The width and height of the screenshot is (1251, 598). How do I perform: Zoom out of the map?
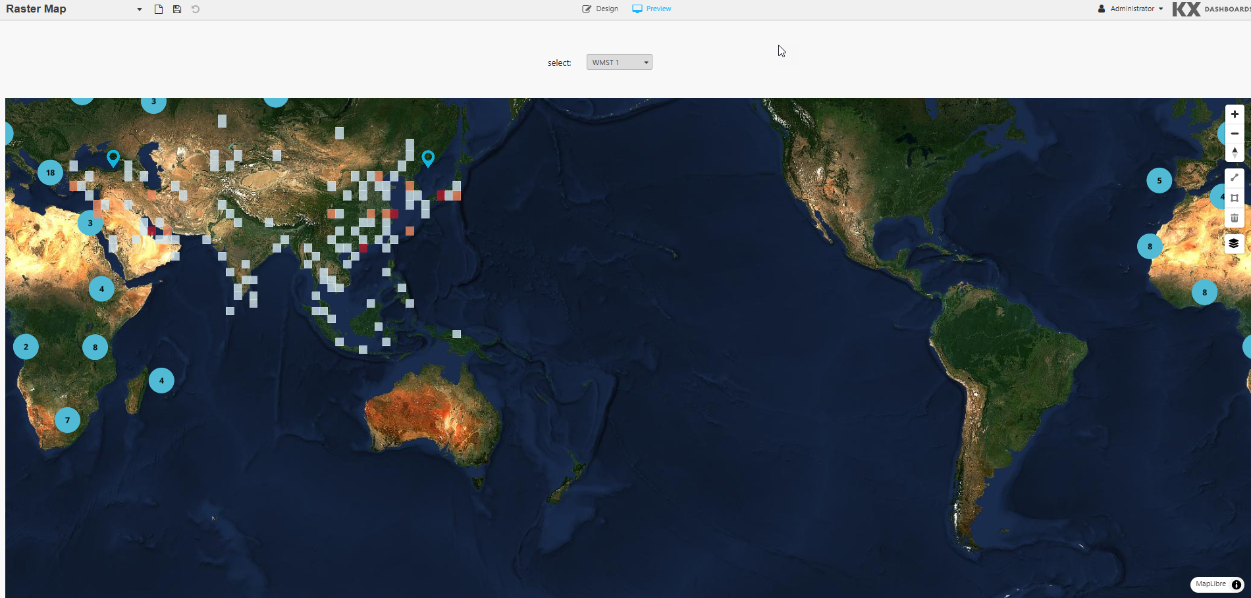tap(1235, 134)
